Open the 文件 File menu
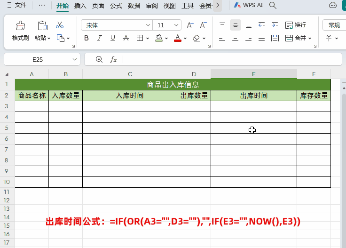The height and width of the screenshot is (248, 346). coord(16,5)
